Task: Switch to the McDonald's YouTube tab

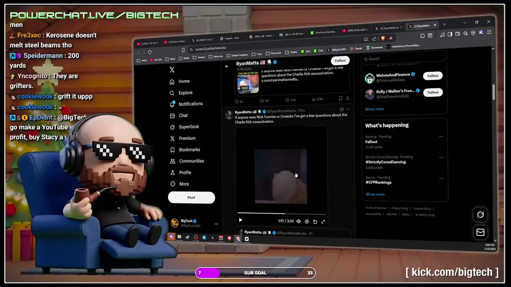Action: [355, 30]
